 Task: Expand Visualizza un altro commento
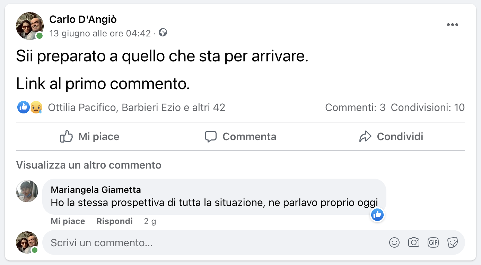pos(89,165)
